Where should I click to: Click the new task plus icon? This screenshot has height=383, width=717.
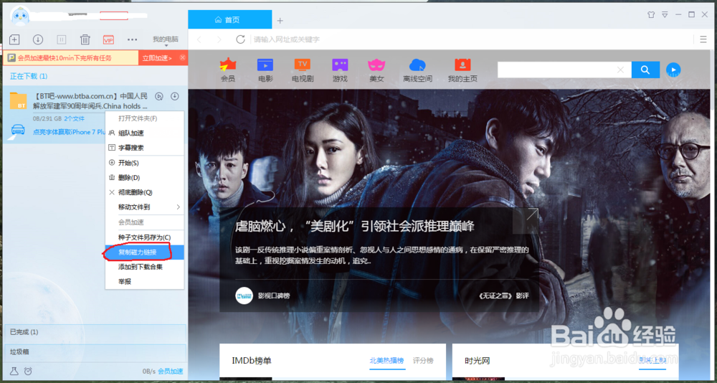pyautogui.click(x=14, y=40)
